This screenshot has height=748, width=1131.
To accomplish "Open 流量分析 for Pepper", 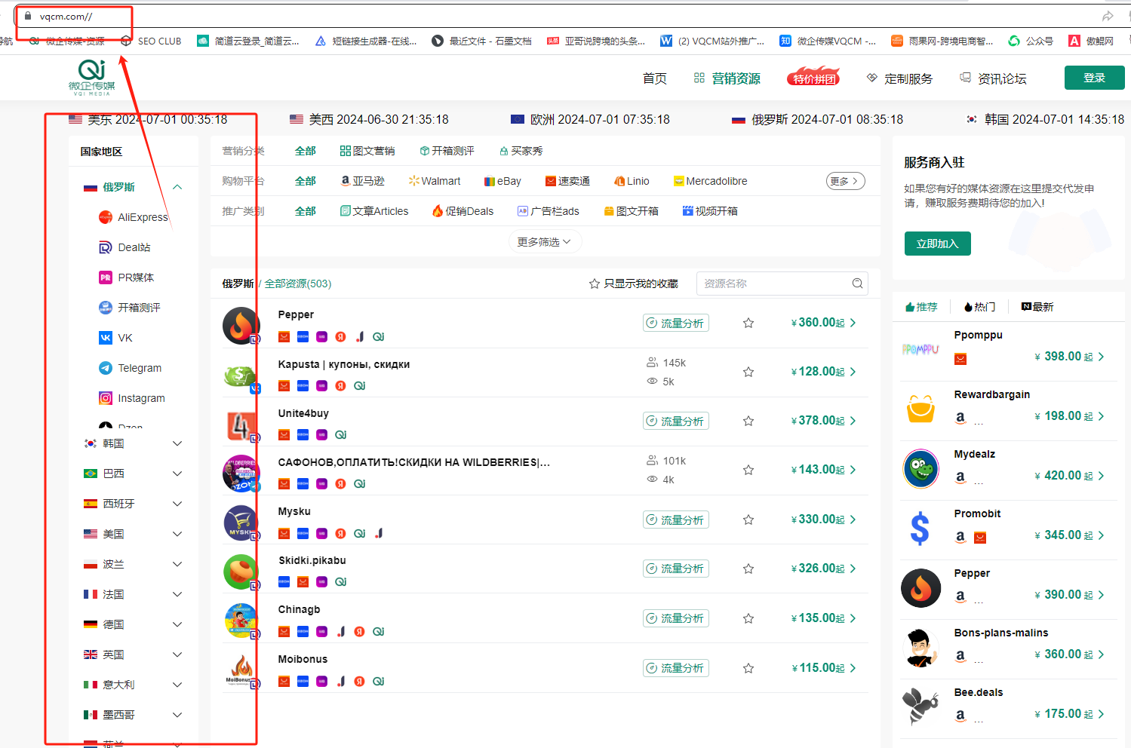I will (676, 323).
